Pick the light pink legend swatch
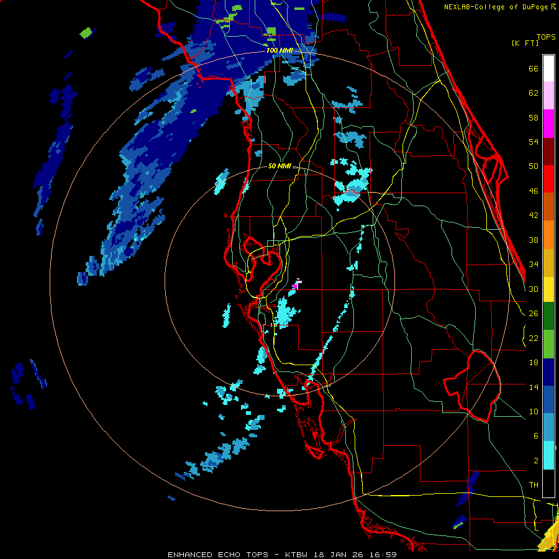Viewport: 559px width, 559px height. (548, 96)
